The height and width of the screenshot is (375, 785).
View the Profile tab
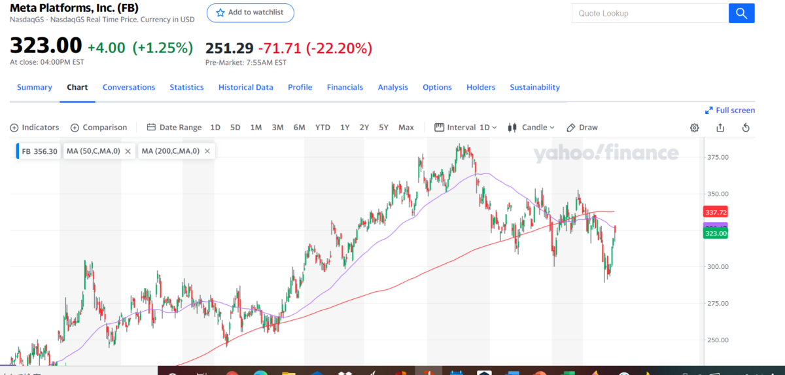[300, 87]
